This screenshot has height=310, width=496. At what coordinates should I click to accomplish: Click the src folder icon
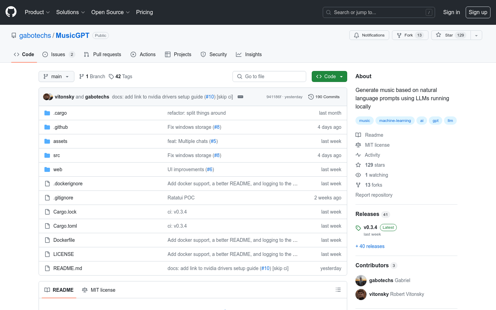tap(47, 155)
